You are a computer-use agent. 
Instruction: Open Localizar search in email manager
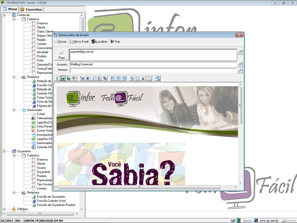[x=99, y=41]
